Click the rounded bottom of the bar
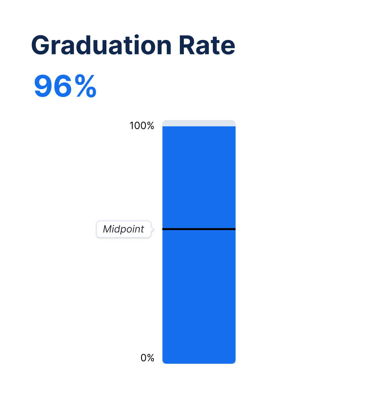The image size is (382, 411). coord(199,361)
